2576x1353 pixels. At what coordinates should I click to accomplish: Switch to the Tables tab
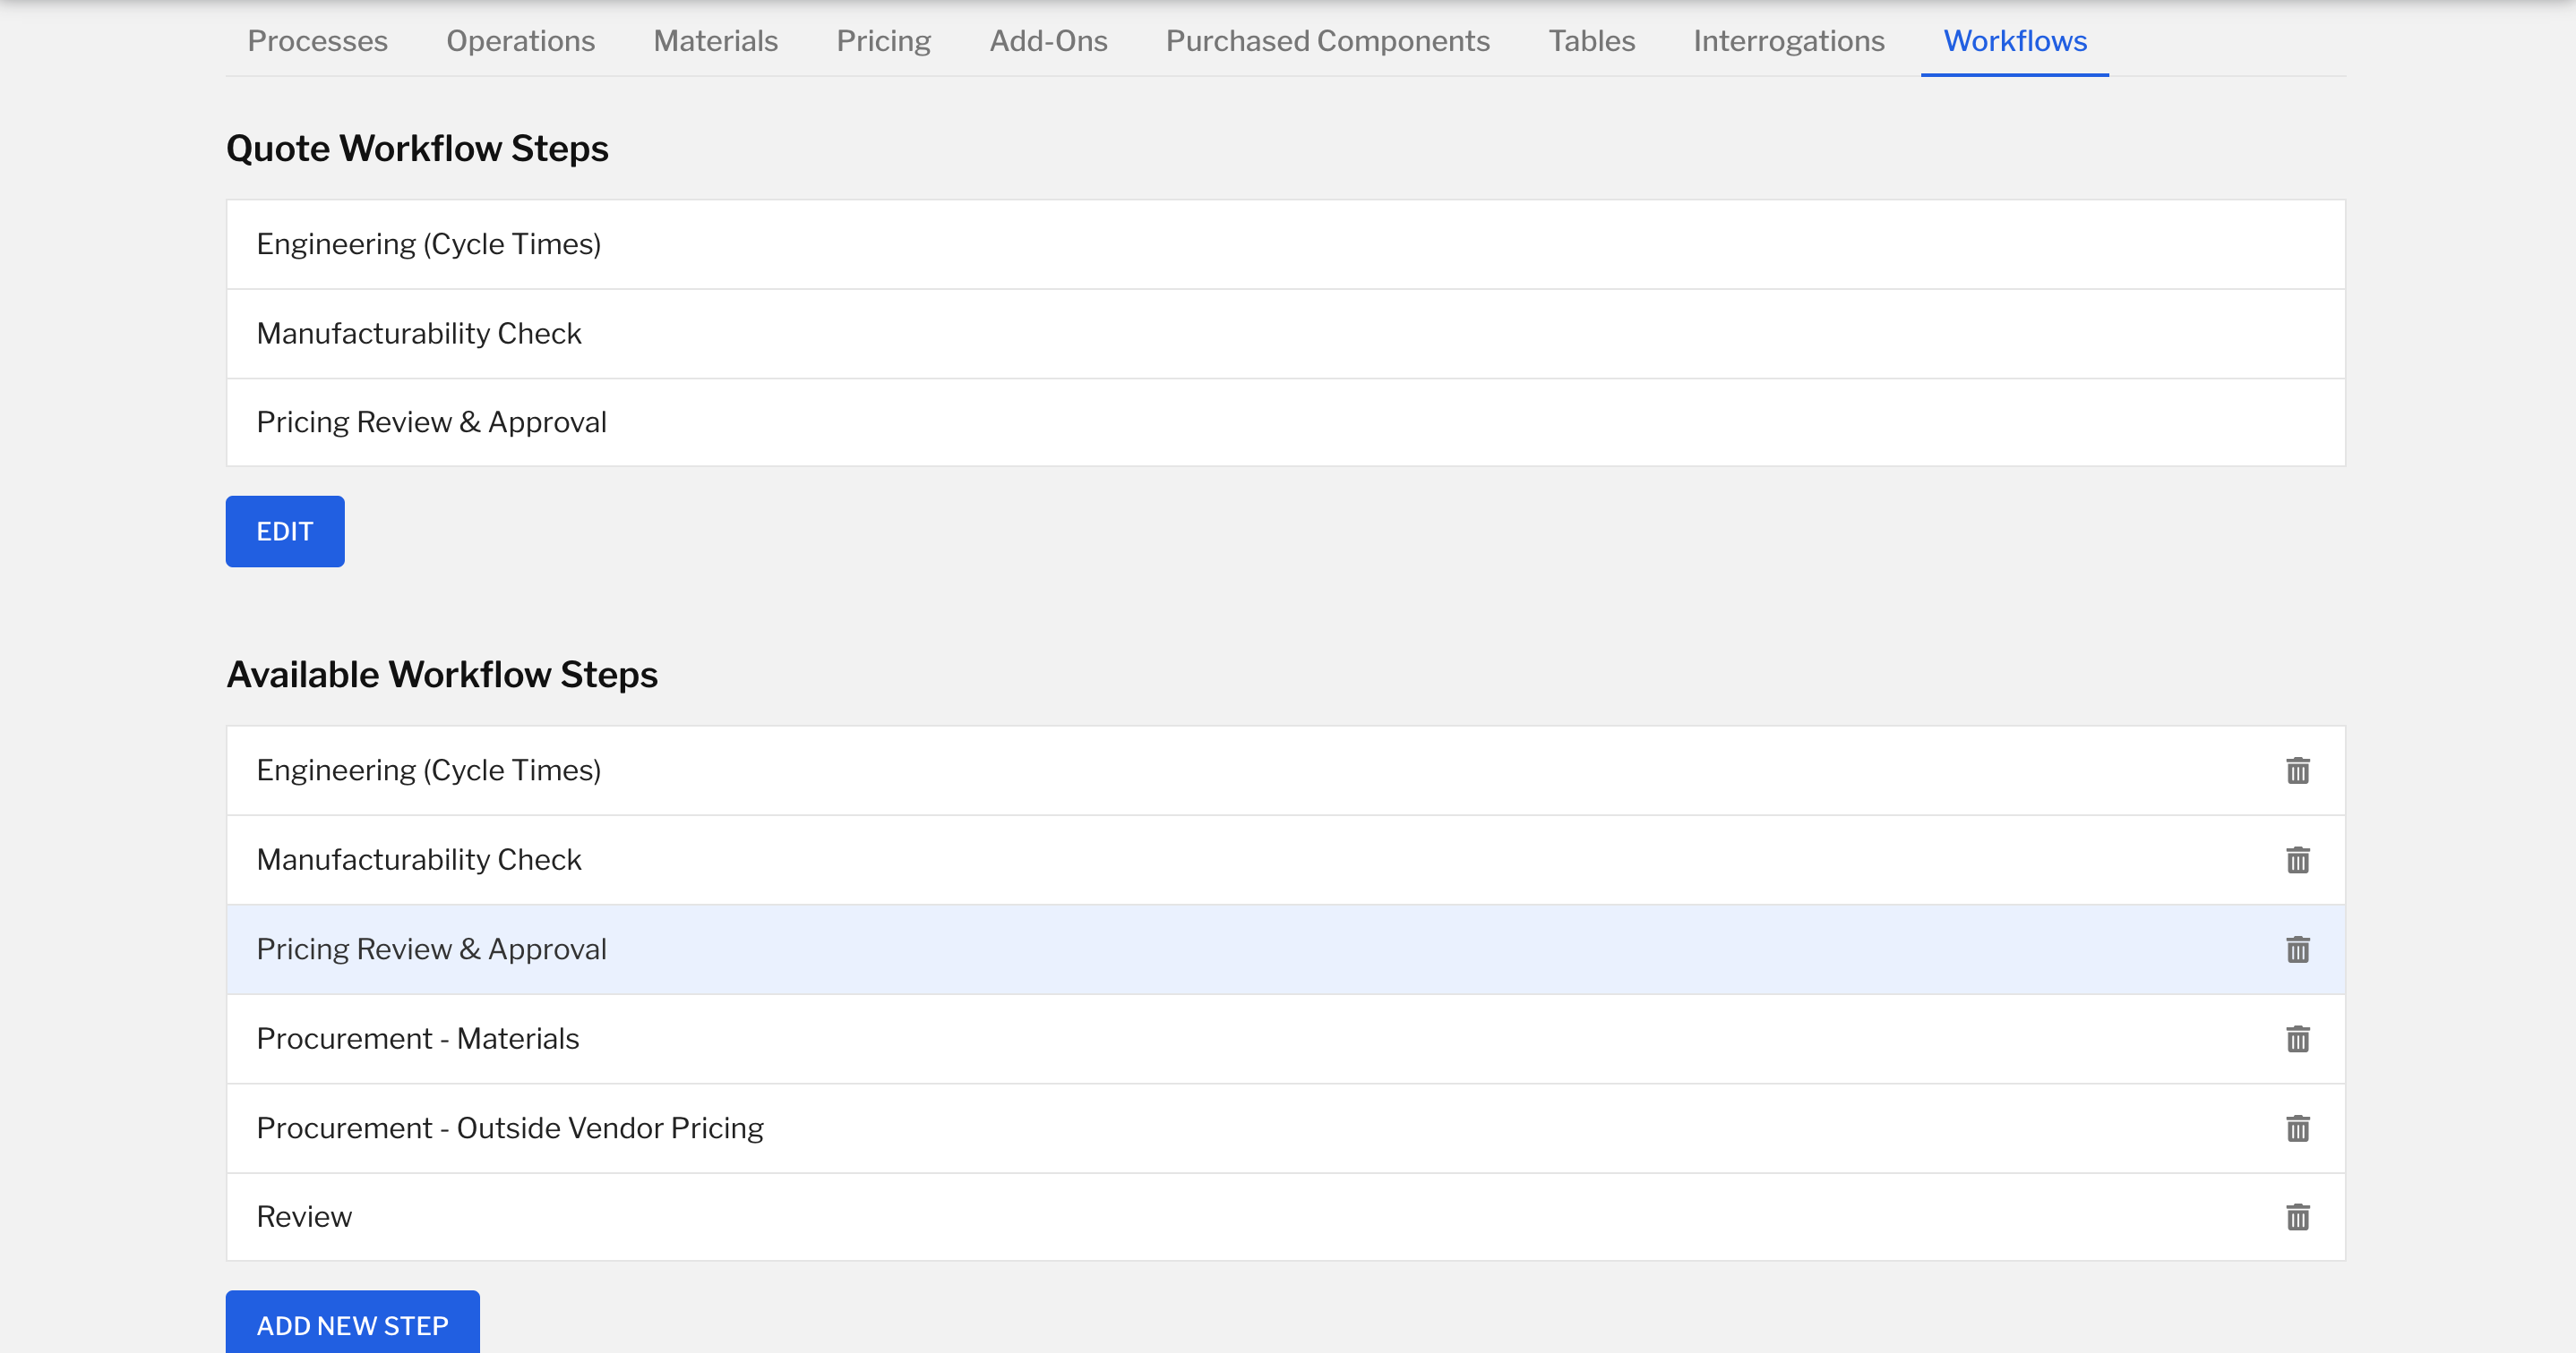pos(1591,41)
